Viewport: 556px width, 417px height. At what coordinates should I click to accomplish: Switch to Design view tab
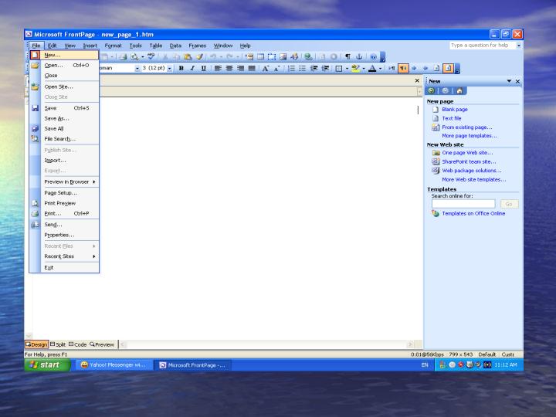(36, 344)
